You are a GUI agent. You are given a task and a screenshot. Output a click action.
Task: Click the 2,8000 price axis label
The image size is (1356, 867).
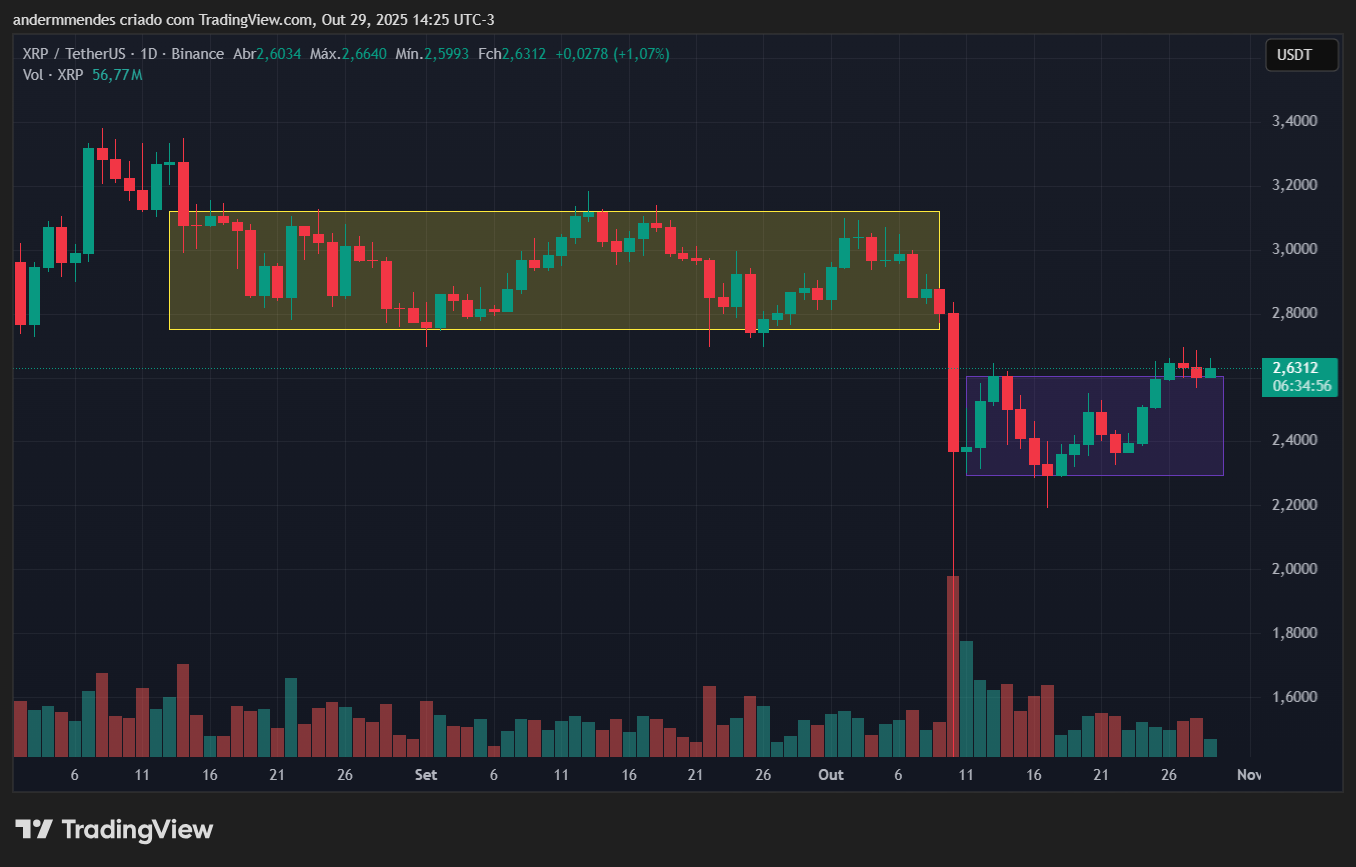click(x=1296, y=312)
